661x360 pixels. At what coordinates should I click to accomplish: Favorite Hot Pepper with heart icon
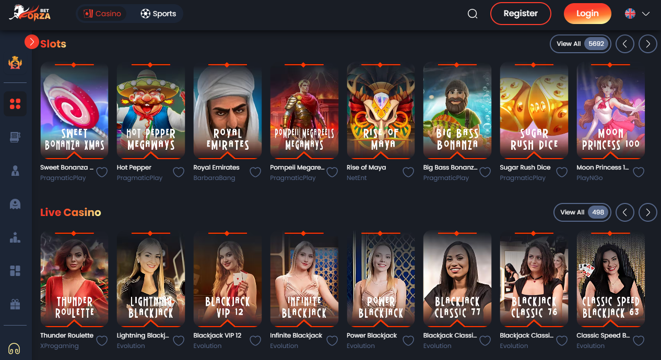click(179, 172)
